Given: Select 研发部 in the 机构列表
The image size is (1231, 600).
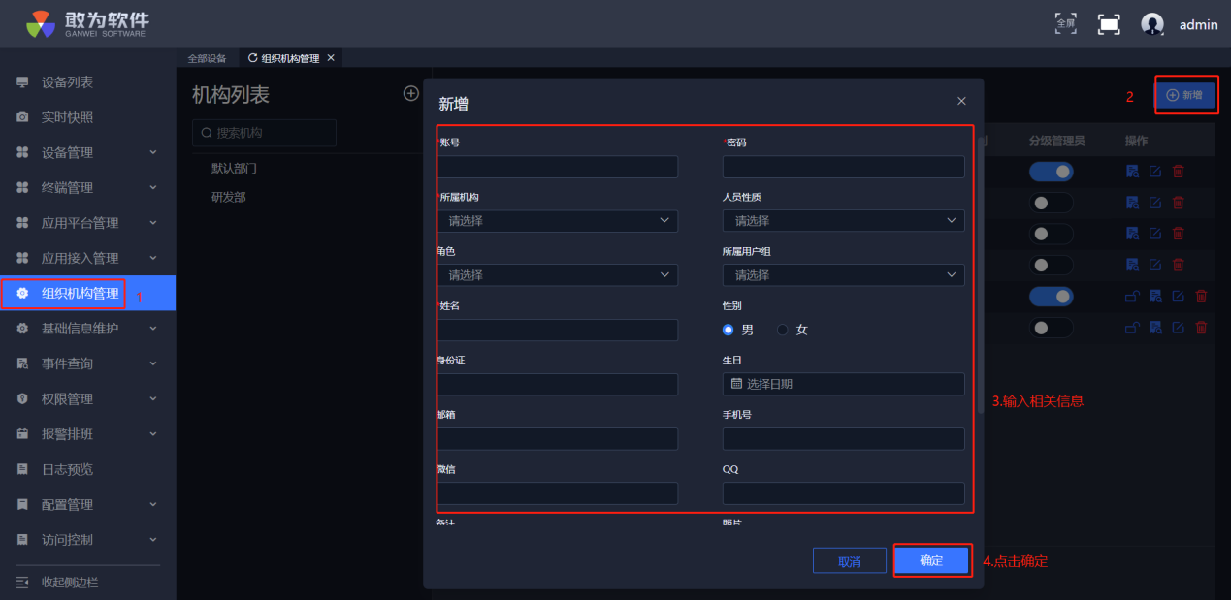Looking at the screenshot, I should [x=229, y=197].
